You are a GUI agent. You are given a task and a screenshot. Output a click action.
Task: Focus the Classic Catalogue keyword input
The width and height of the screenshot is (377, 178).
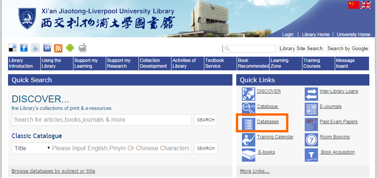tap(121, 148)
